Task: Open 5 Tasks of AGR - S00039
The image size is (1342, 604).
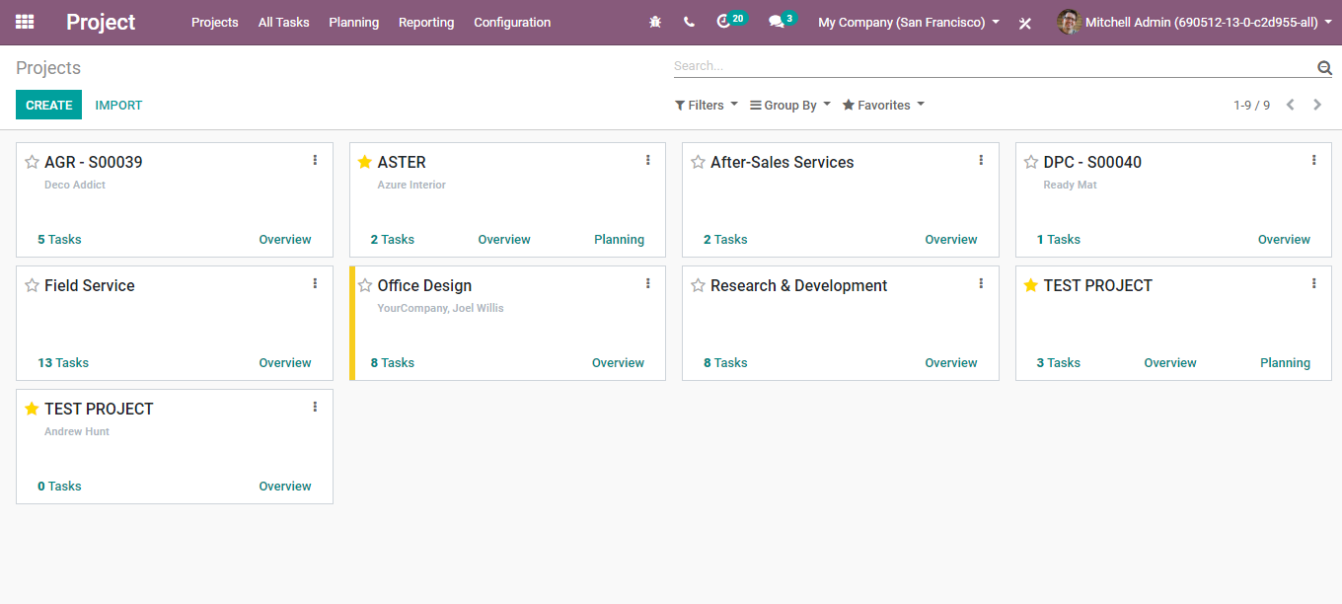Action: coord(59,240)
